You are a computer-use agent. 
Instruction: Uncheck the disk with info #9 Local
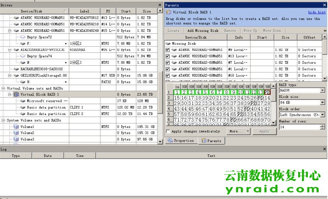tap(168, 50)
